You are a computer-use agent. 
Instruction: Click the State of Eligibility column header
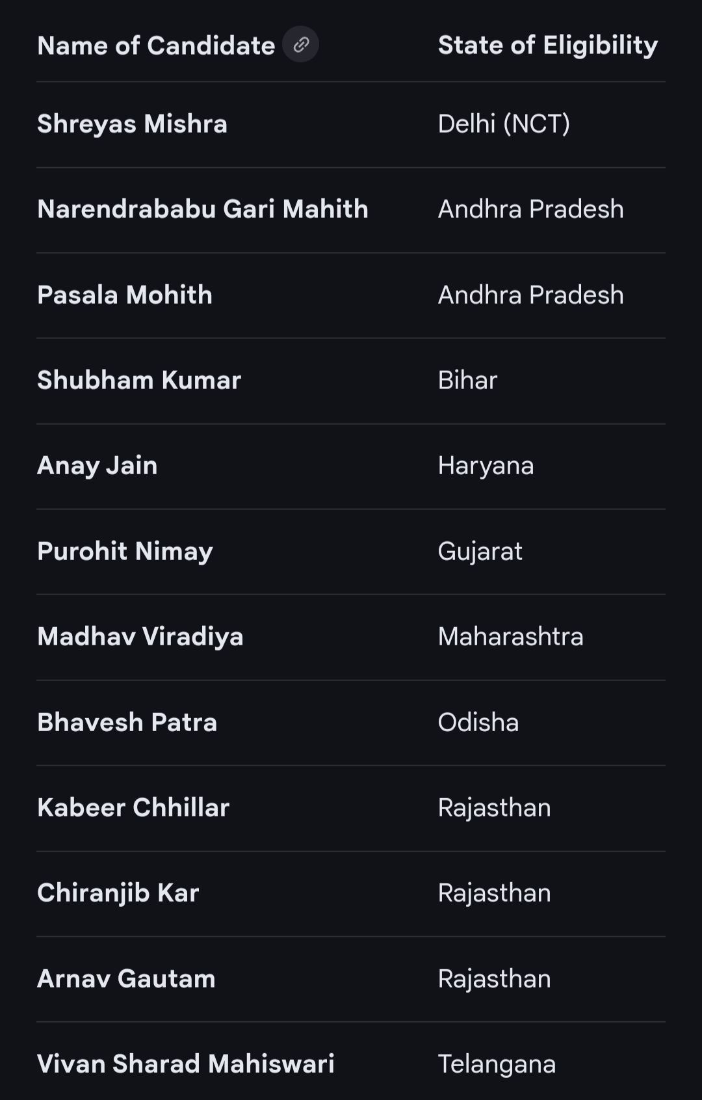547,46
